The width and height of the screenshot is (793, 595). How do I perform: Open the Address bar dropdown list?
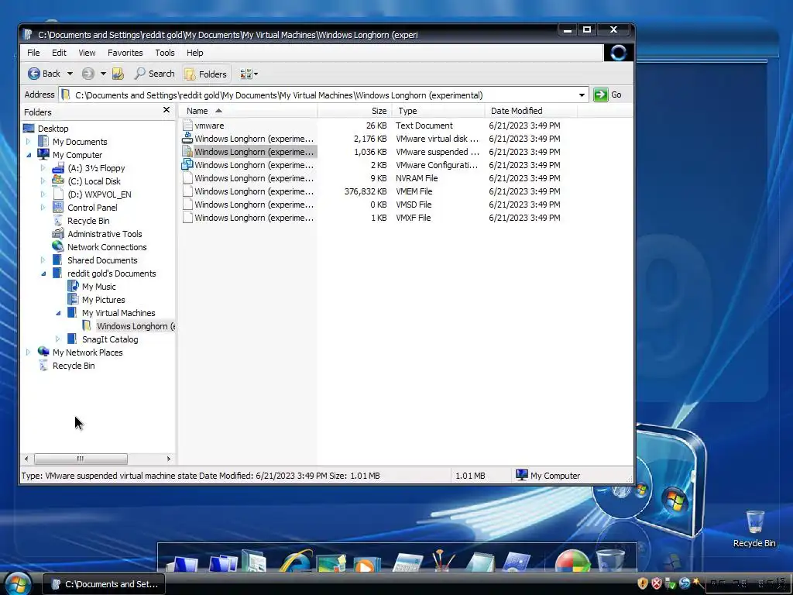pyautogui.click(x=582, y=95)
